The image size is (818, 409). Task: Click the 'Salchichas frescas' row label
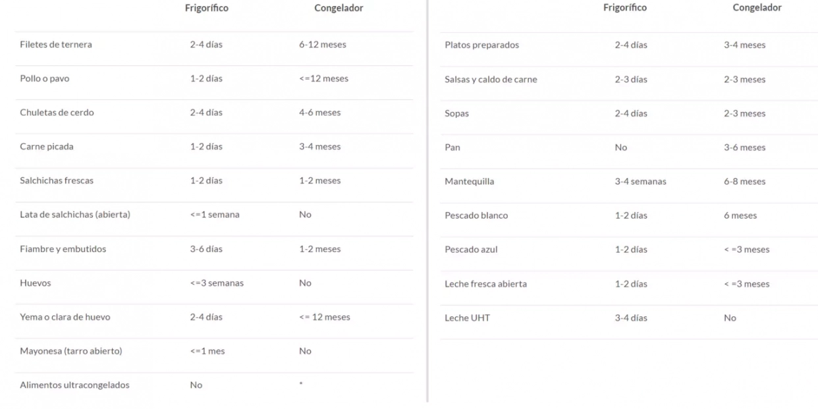tap(57, 180)
